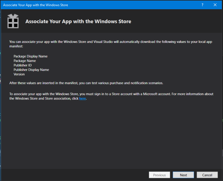Click the header banner right of the heading
Viewport: 223px width, 181px height.
pyautogui.click(x=175, y=22)
